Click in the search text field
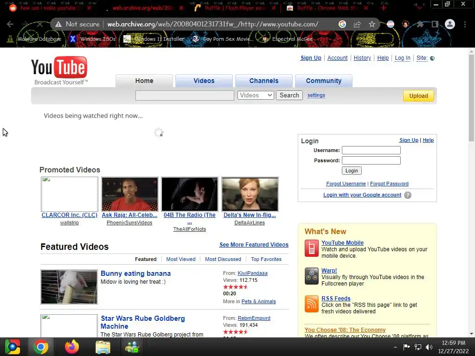 tap(185, 95)
